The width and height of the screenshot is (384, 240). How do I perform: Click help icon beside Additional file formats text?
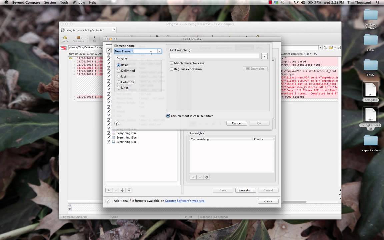tap(108, 201)
